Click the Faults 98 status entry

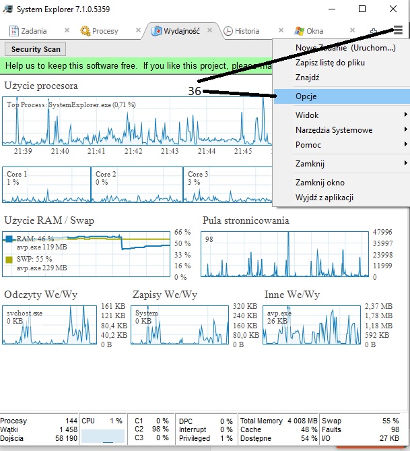(x=360, y=429)
